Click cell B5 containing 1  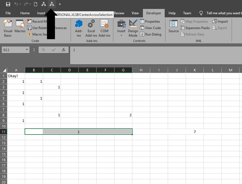pyautogui.click(x=34, y=98)
